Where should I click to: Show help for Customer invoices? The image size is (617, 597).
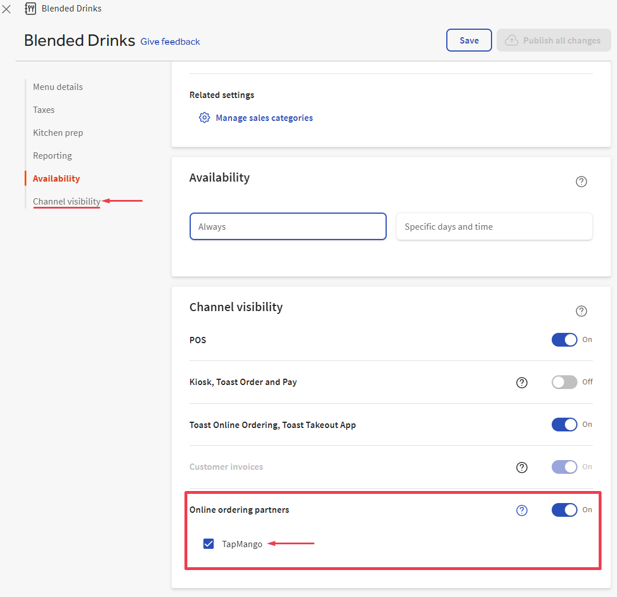coord(521,467)
